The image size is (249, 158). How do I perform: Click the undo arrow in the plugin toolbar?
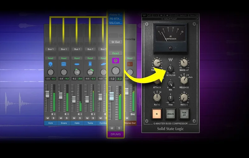150,15
